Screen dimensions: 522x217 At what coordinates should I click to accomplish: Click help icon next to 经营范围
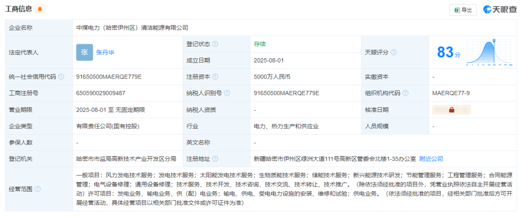coord(37,189)
